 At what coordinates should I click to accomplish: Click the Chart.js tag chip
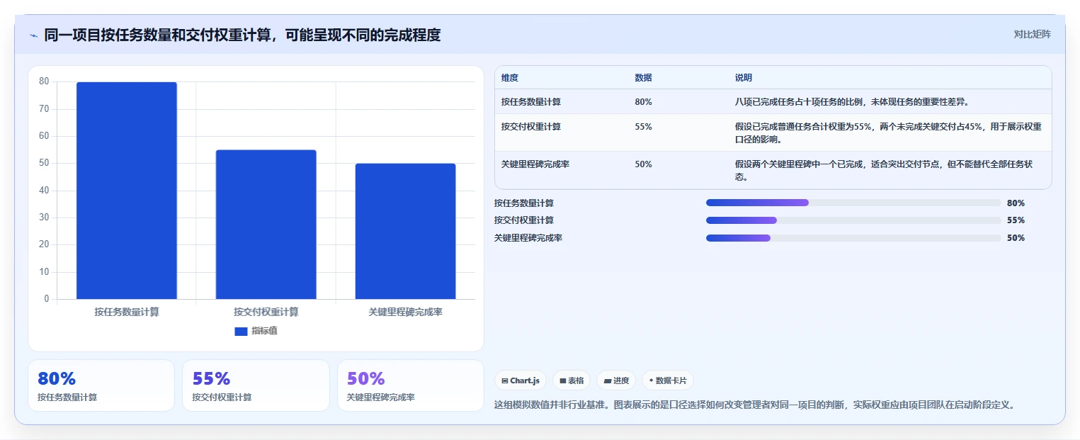[521, 380]
